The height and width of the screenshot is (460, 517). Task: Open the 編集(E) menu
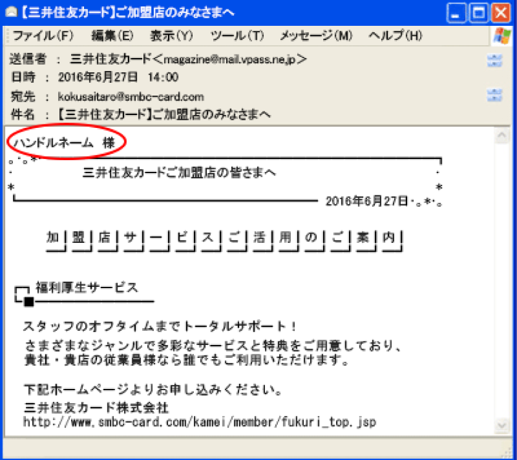(x=112, y=36)
